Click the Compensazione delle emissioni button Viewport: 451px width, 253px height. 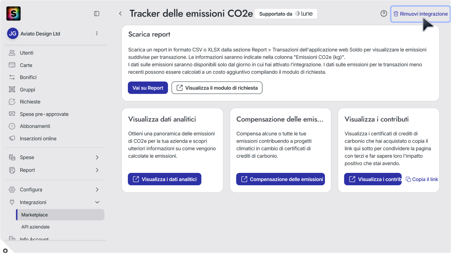point(280,179)
